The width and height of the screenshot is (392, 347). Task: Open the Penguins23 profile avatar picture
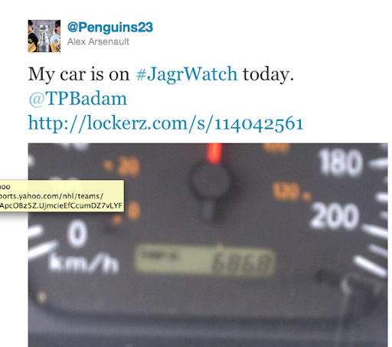coord(44,36)
